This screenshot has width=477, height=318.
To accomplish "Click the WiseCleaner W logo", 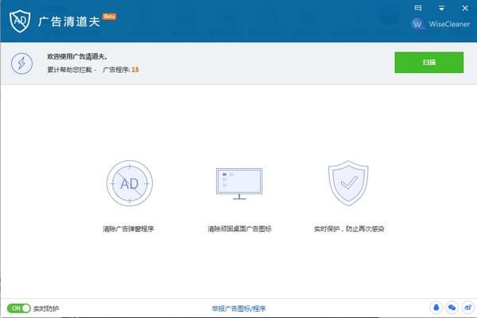I will pyautogui.click(x=418, y=24).
